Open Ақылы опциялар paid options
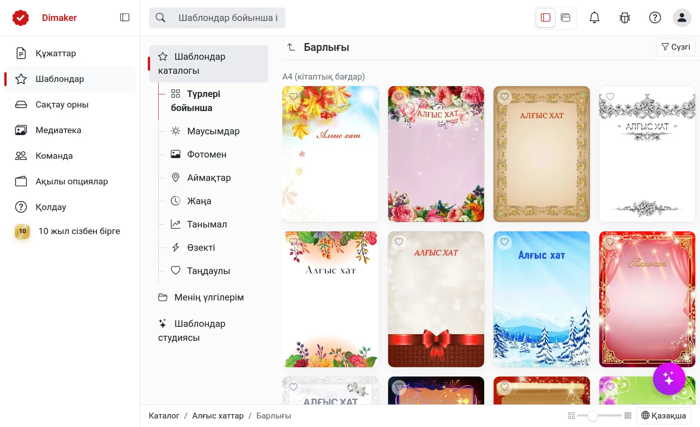The width and height of the screenshot is (700, 427). tap(69, 181)
